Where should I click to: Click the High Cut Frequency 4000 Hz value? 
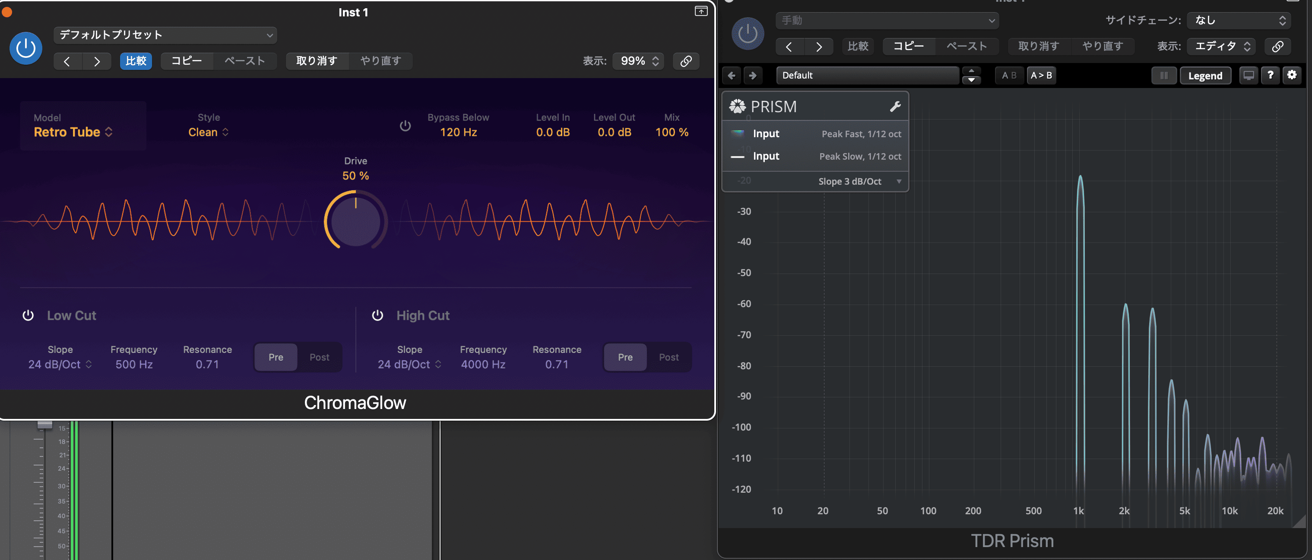tap(483, 364)
